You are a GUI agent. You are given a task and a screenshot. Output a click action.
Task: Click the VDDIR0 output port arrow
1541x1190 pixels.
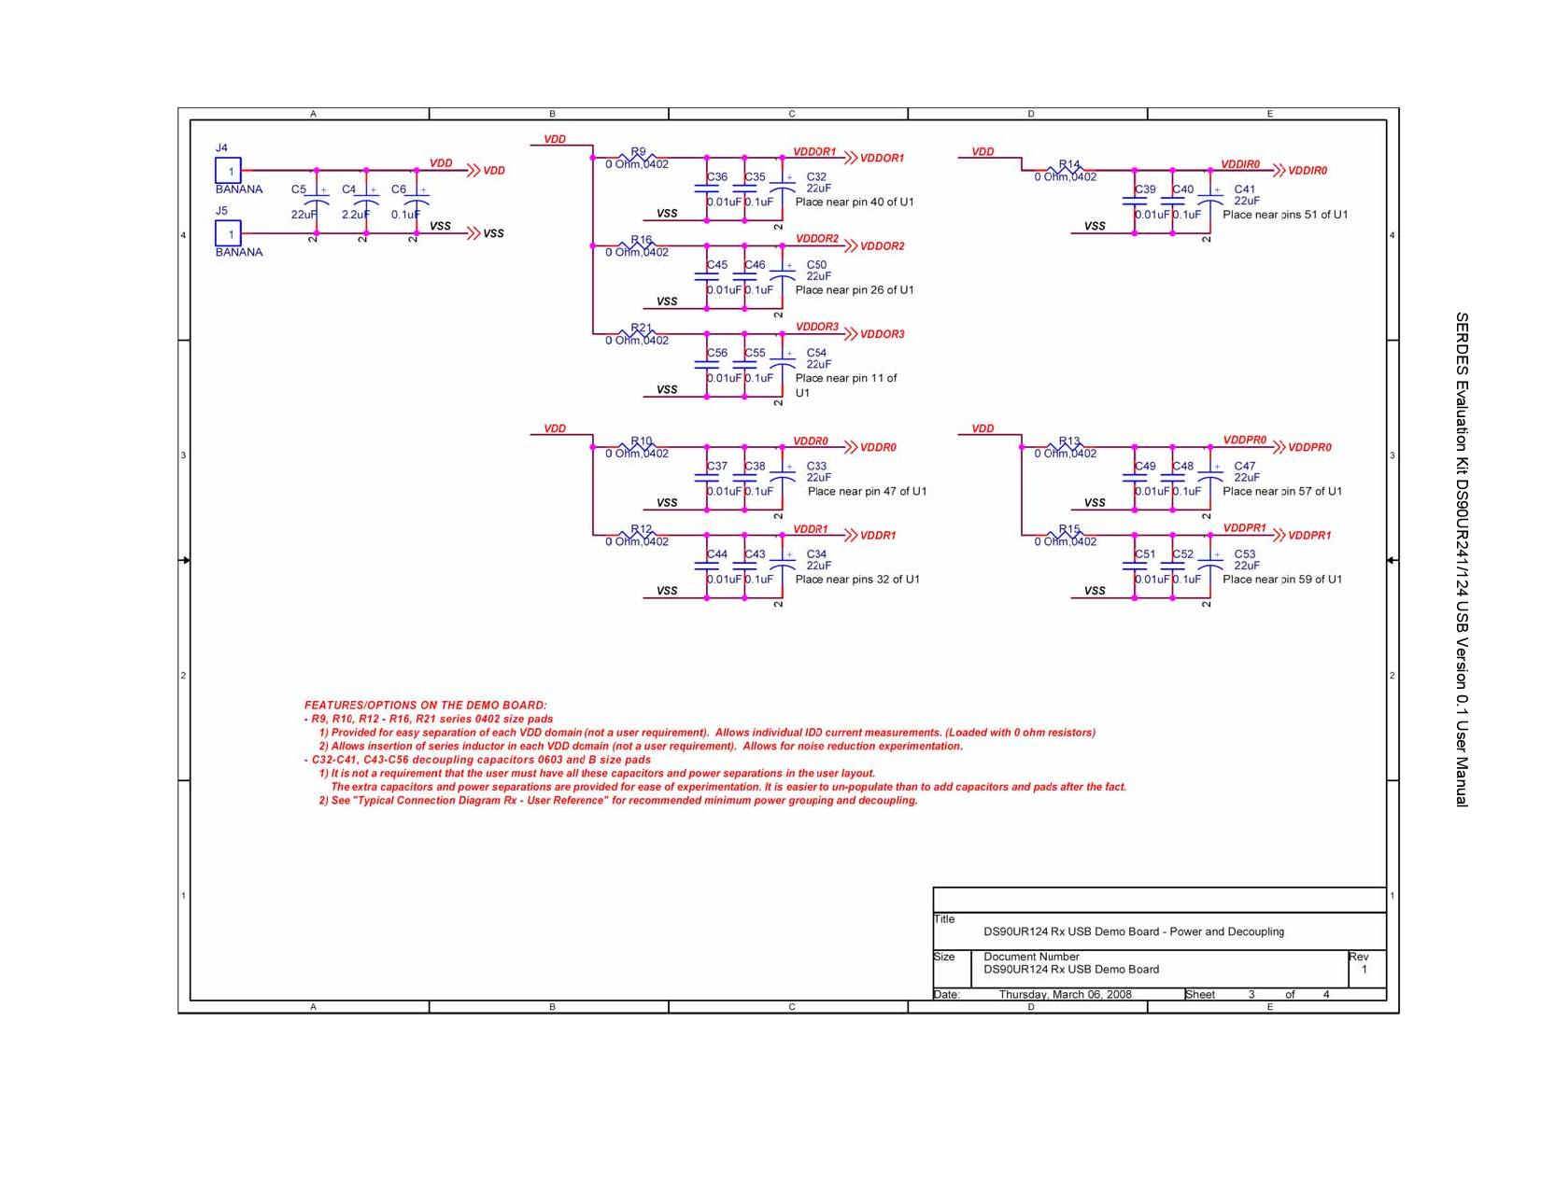click(x=1278, y=171)
